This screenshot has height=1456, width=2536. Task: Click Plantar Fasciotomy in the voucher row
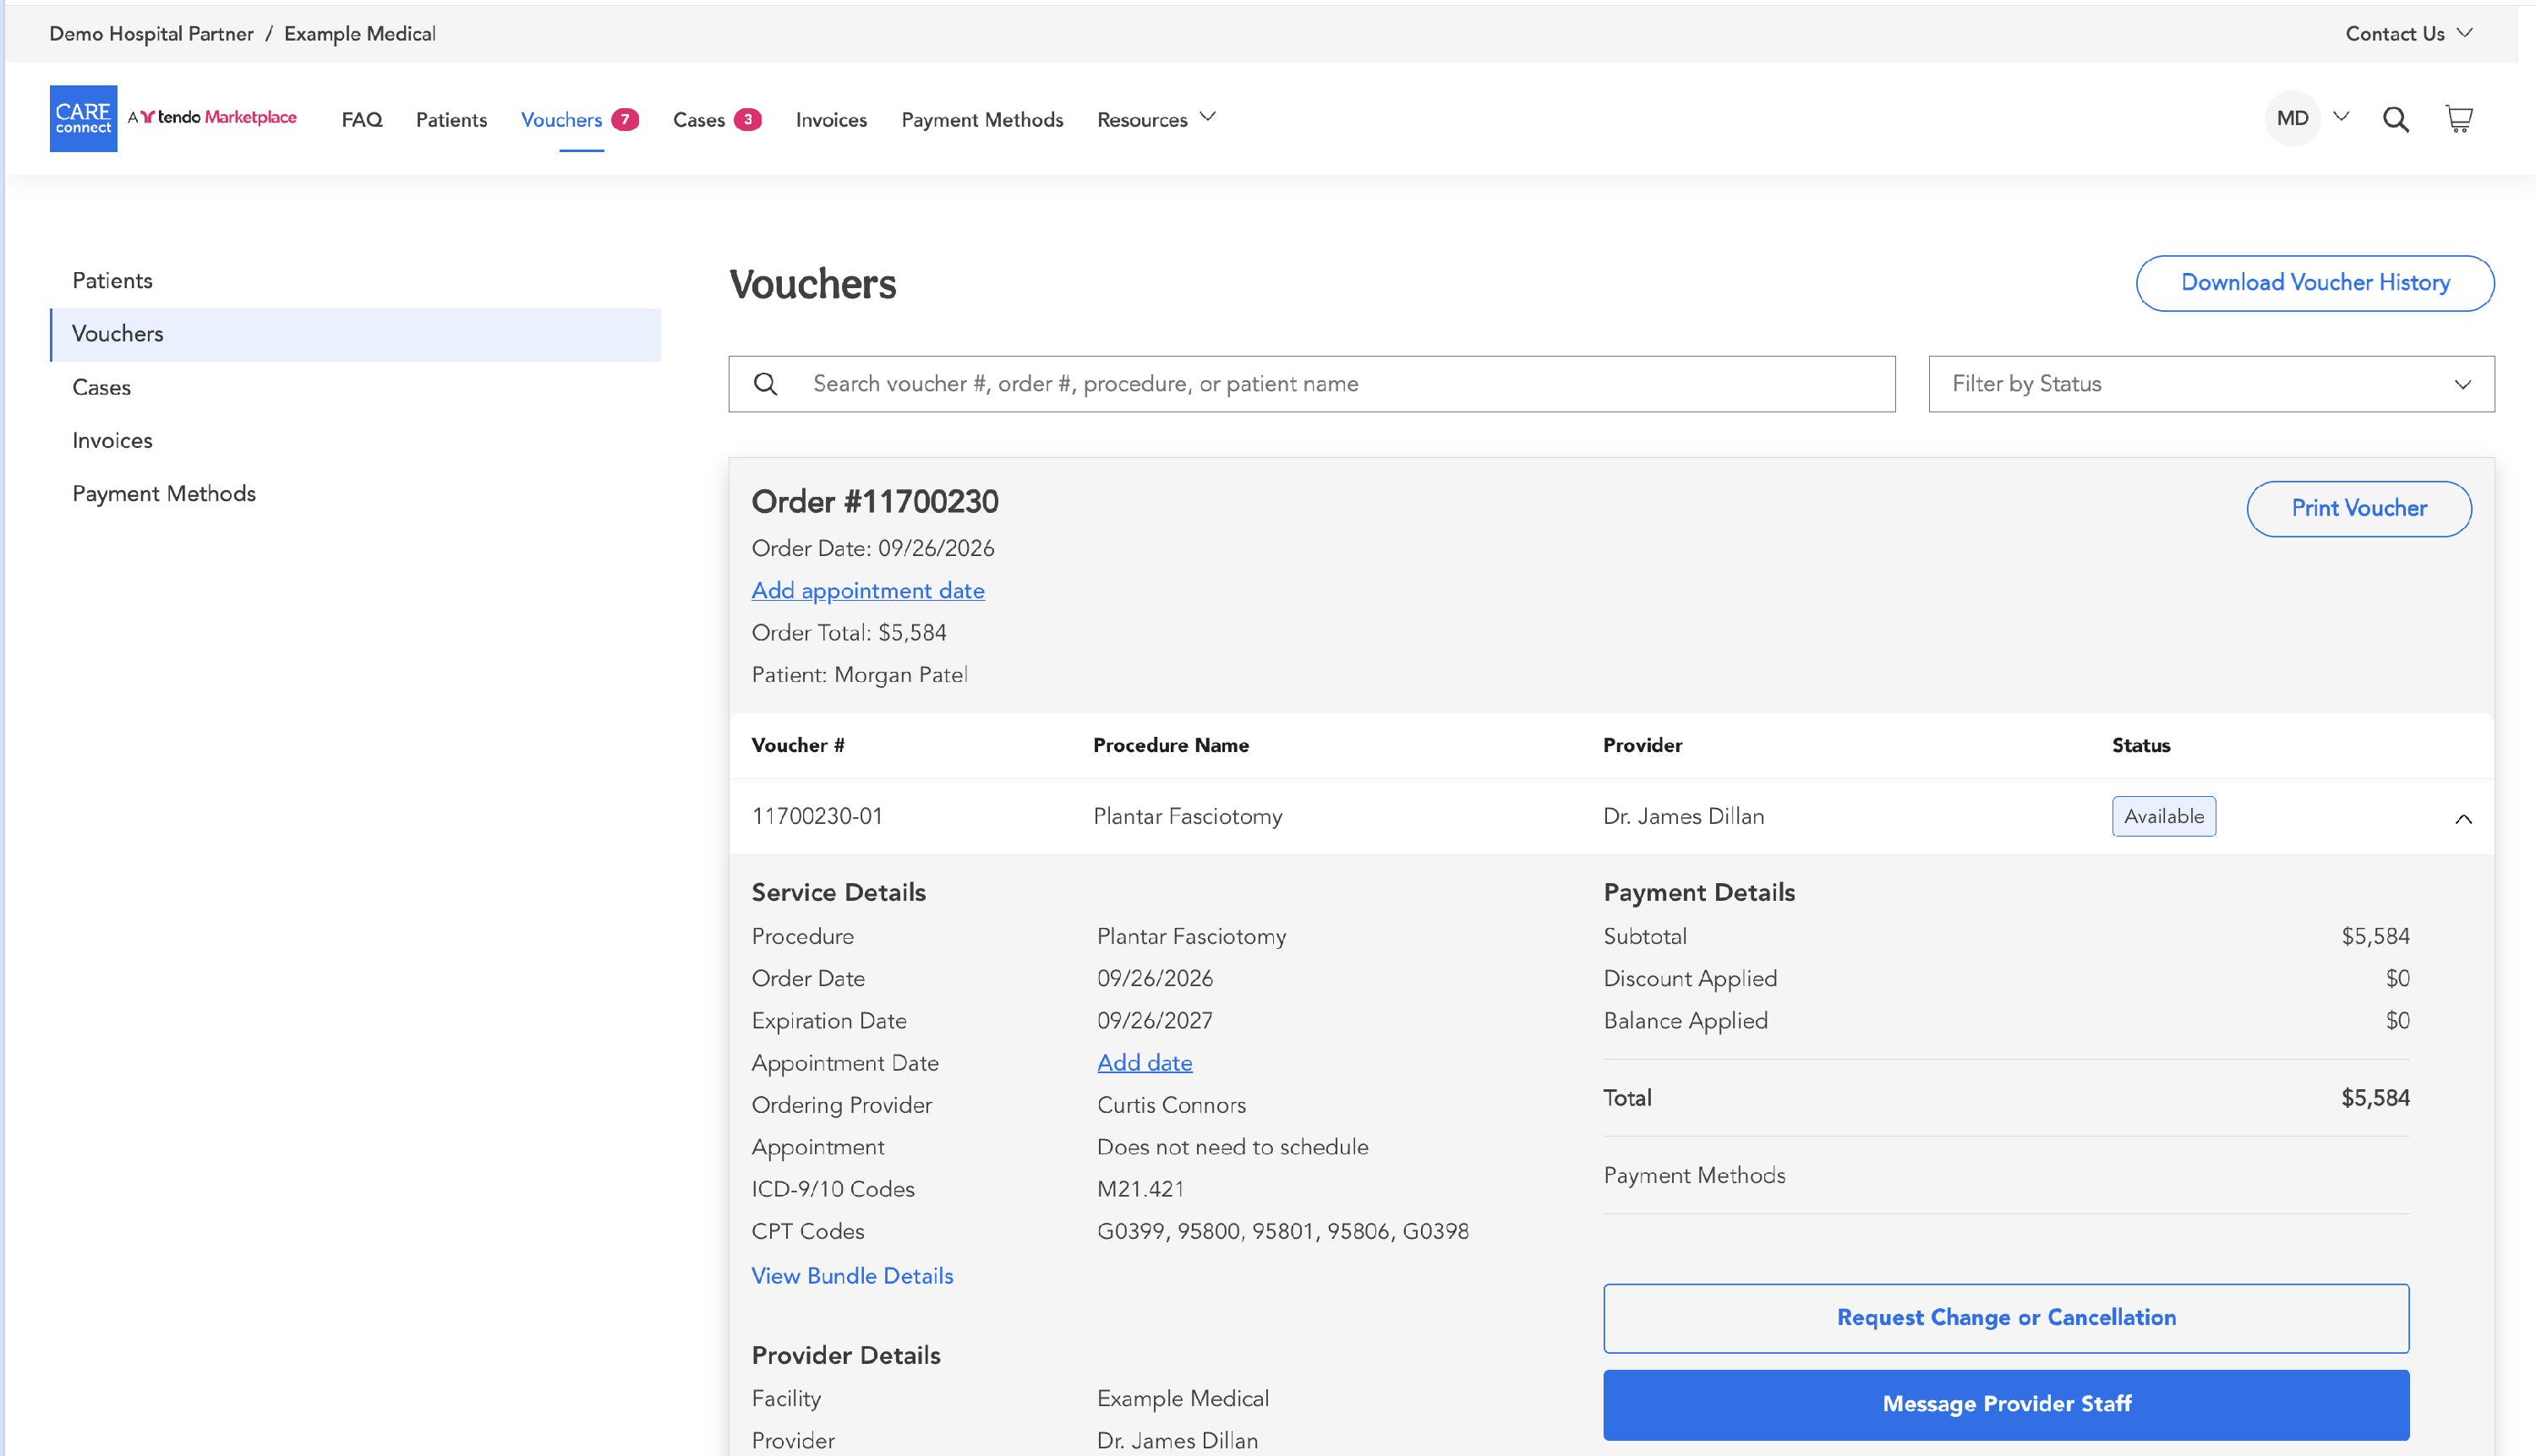1188,816
